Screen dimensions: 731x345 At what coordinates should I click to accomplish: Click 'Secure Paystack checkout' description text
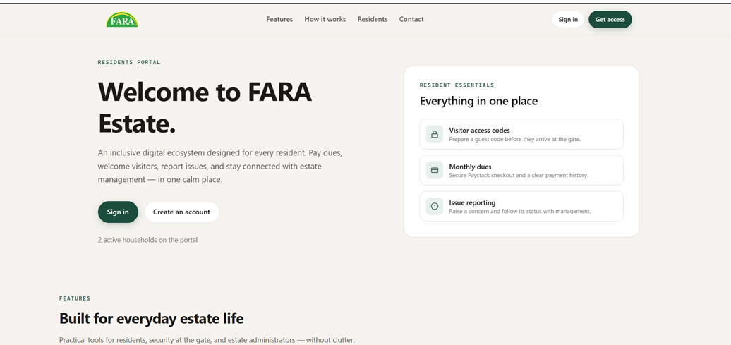(519, 175)
